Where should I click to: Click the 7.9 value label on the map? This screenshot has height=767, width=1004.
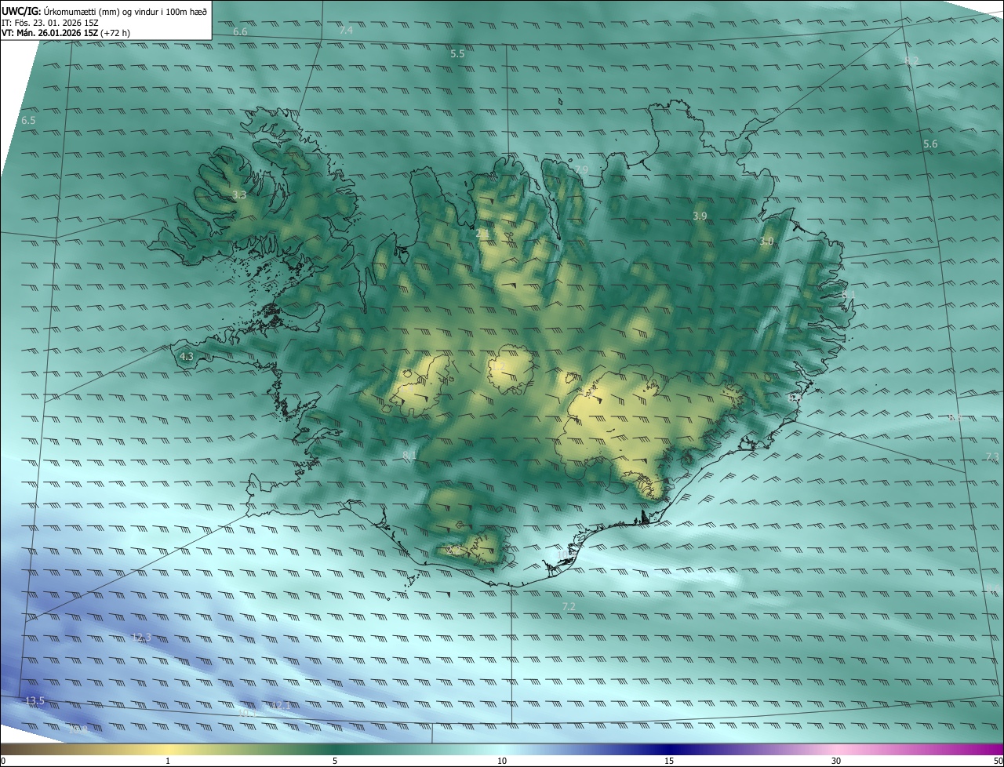[x=580, y=170]
